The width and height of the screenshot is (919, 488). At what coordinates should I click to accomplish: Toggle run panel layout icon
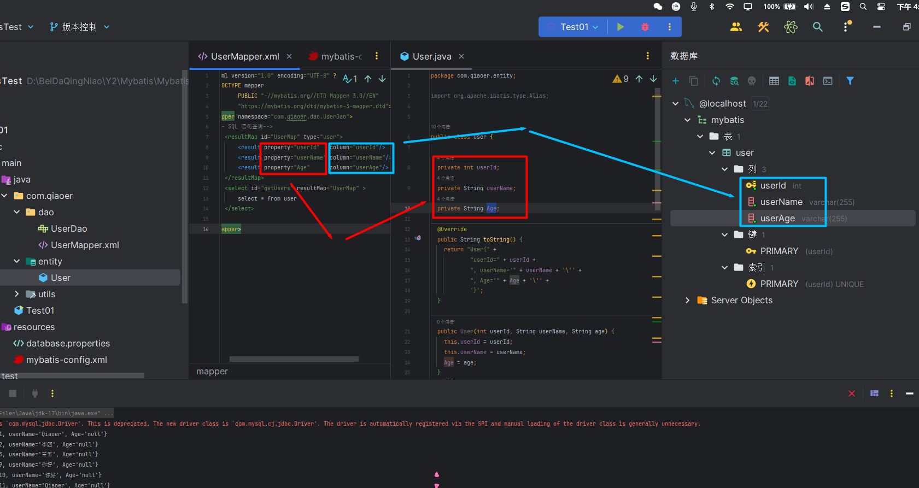point(875,393)
